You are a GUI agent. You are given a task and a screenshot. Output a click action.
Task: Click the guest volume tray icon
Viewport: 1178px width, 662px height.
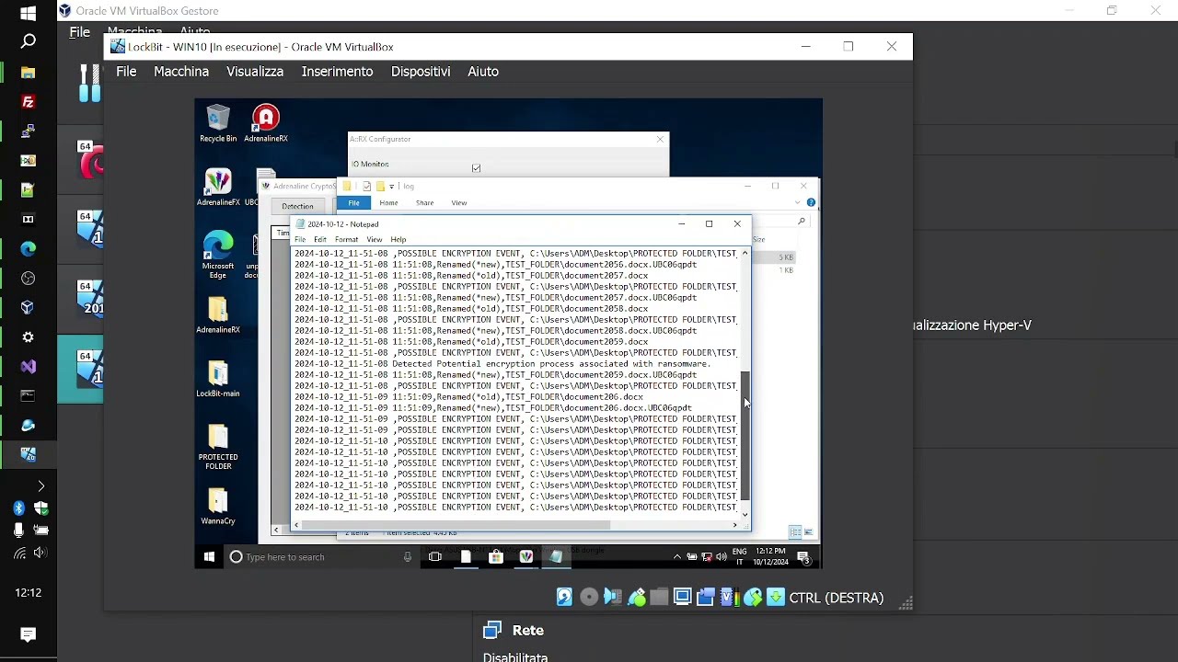point(721,556)
